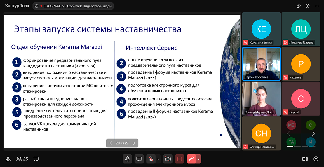Viewport: 324px width, 167px height.
Task: Select Сергей Воропаев video tile
Action: pos(261,64)
